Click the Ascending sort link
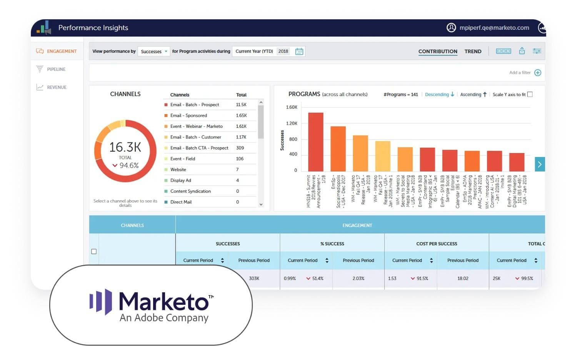 click(x=470, y=94)
